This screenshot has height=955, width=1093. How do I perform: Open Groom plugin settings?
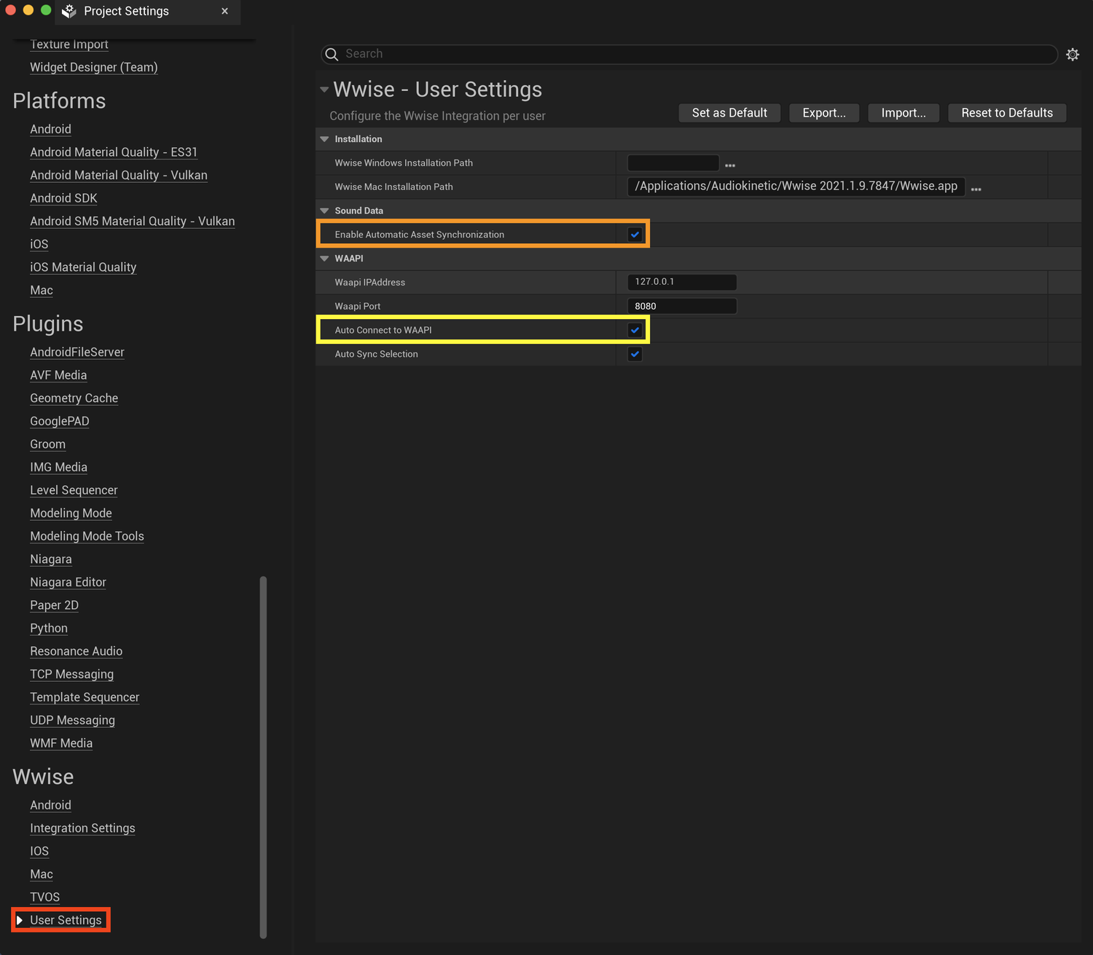click(48, 444)
